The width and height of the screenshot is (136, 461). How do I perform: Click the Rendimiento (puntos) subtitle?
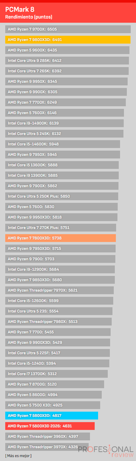[29, 17]
